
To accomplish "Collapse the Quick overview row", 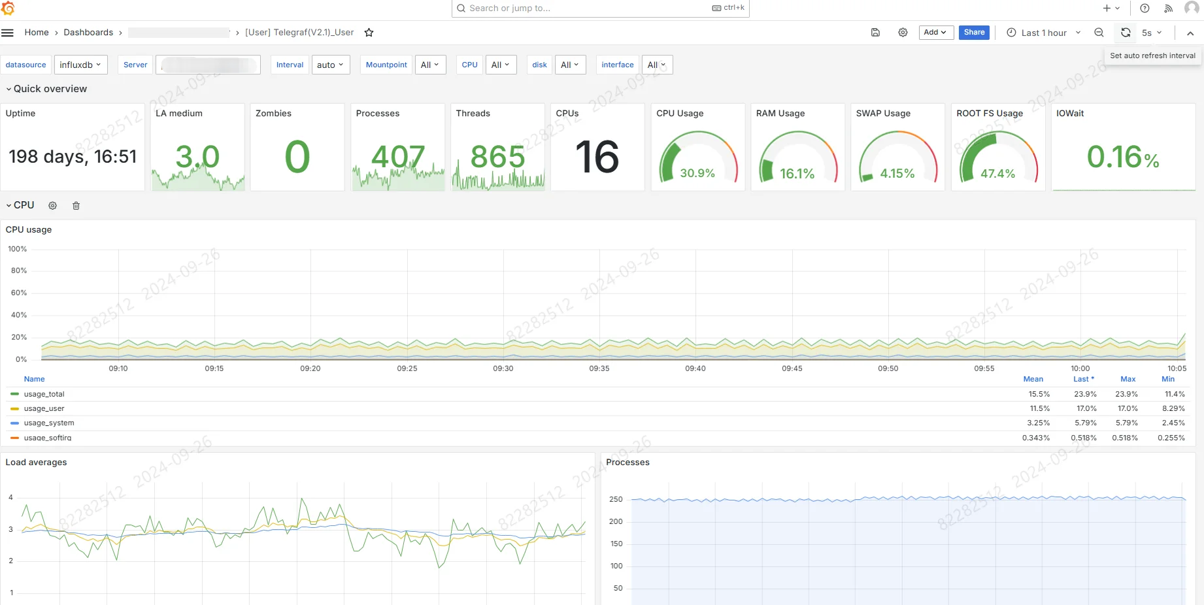I will click(x=46, y=89).
